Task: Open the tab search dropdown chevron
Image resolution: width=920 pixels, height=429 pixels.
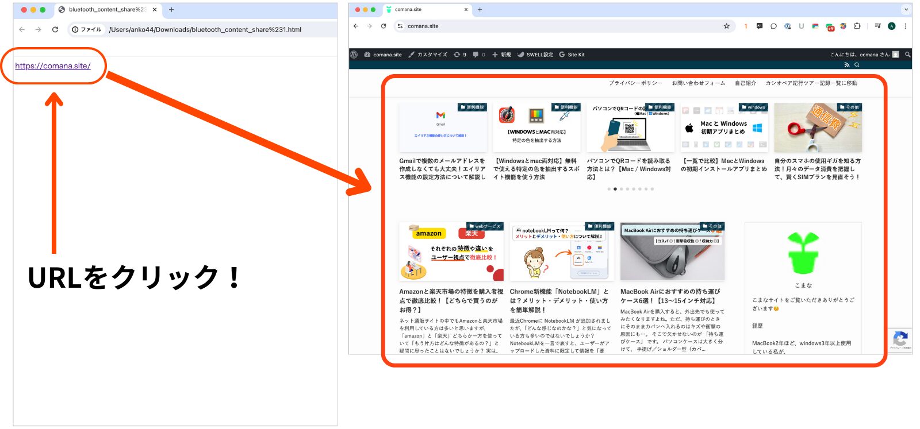Action: (906, 9)
